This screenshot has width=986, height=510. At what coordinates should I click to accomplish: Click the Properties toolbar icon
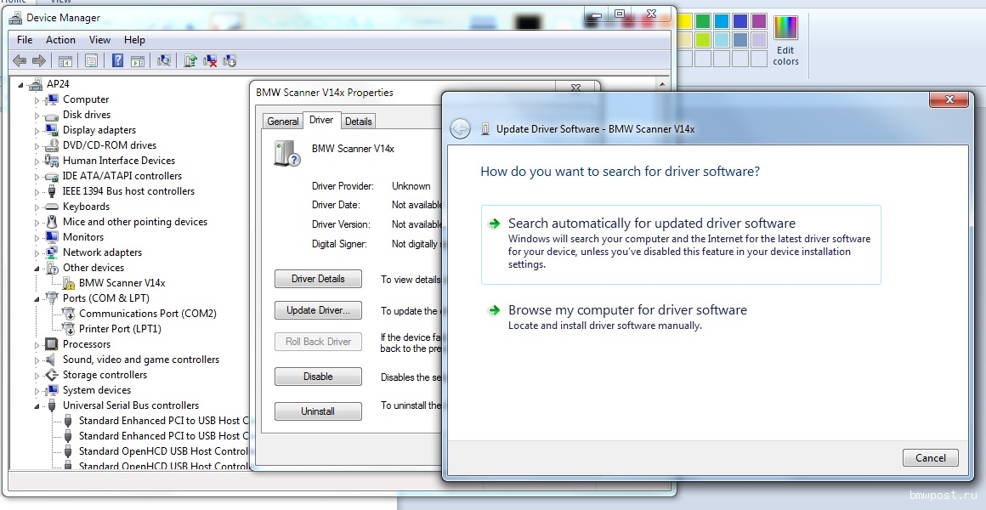click(x=91, y=60)
